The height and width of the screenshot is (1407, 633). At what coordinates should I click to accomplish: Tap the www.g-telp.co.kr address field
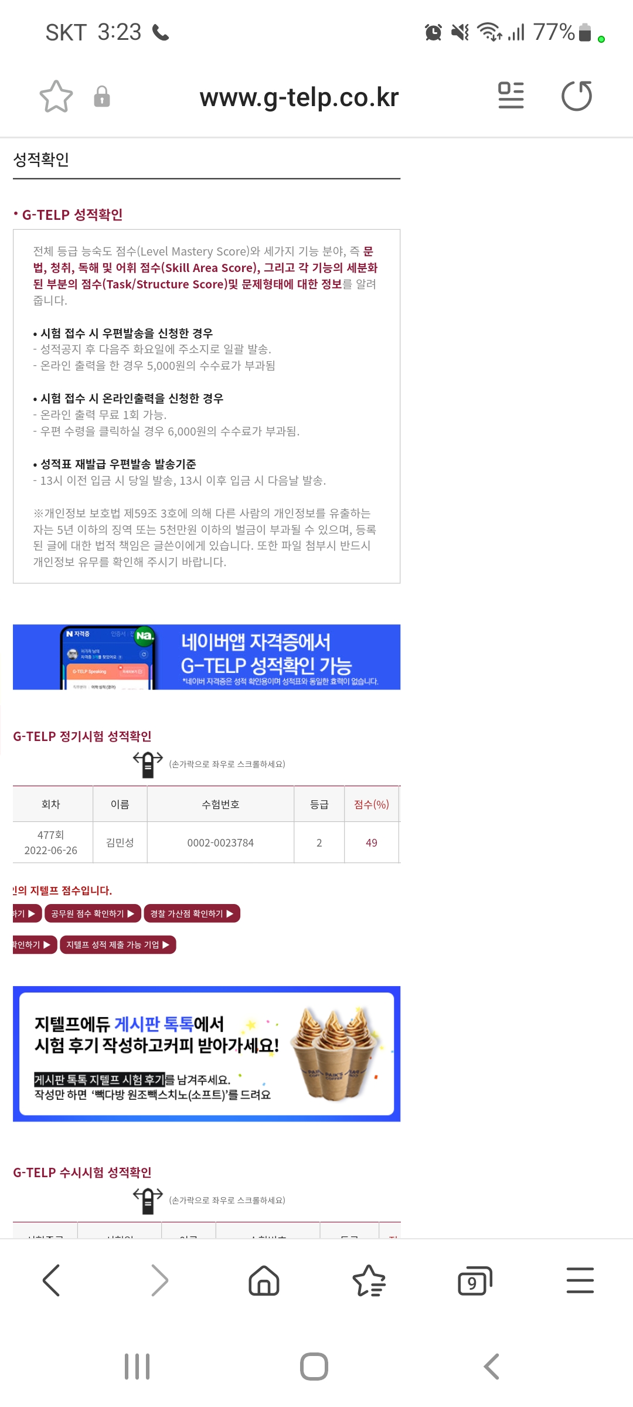(299, 97)
